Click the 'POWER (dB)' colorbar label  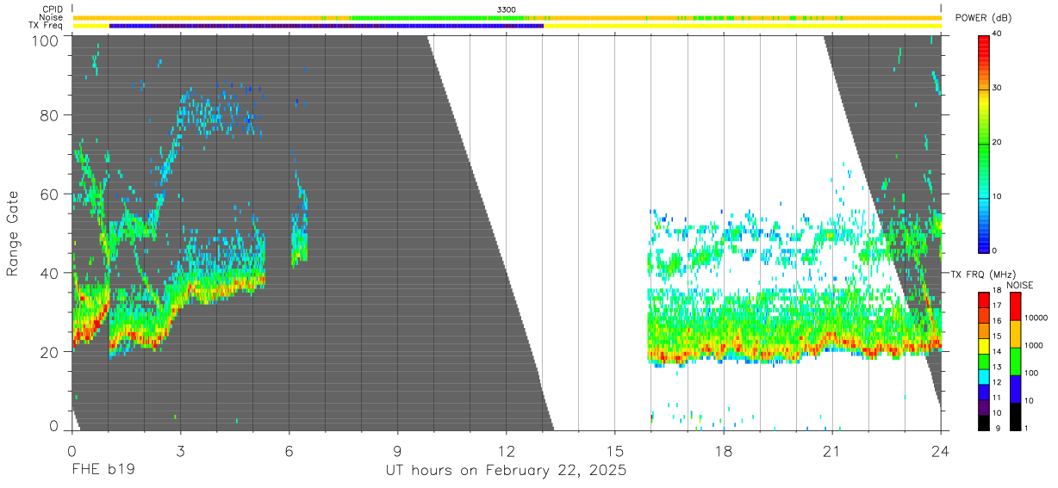[x=983, y=18]
